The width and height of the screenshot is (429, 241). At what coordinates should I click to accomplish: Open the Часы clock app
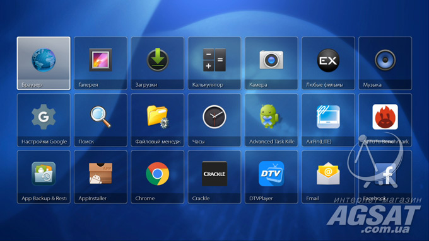point(214,120)
